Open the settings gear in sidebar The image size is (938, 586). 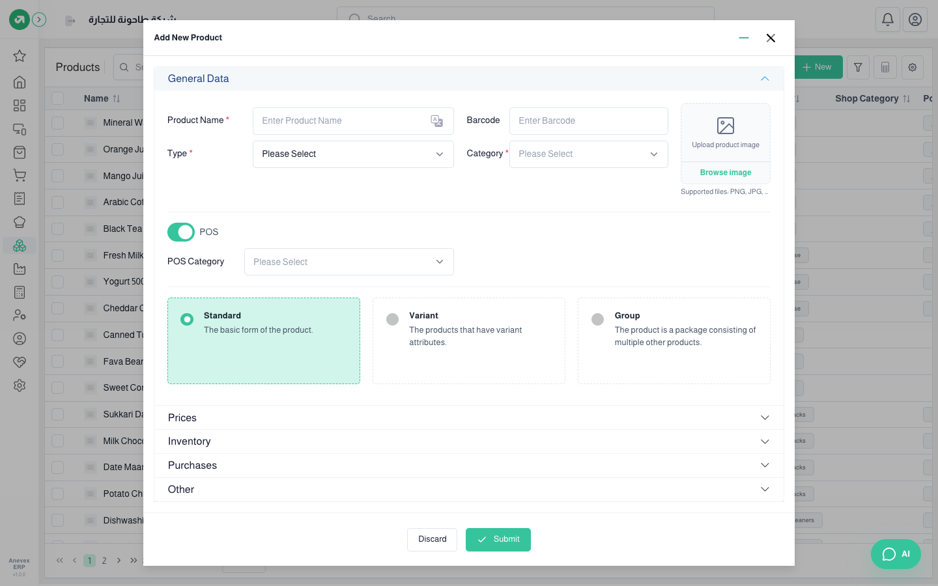[20, 385]
